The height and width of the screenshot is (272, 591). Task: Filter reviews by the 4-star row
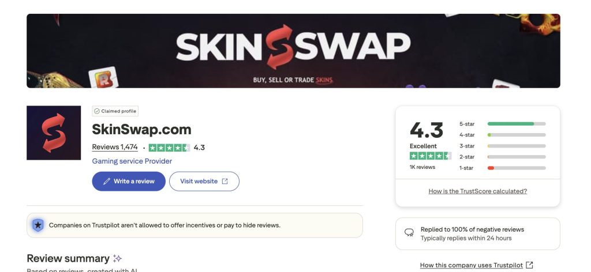[x=502, y=135]
